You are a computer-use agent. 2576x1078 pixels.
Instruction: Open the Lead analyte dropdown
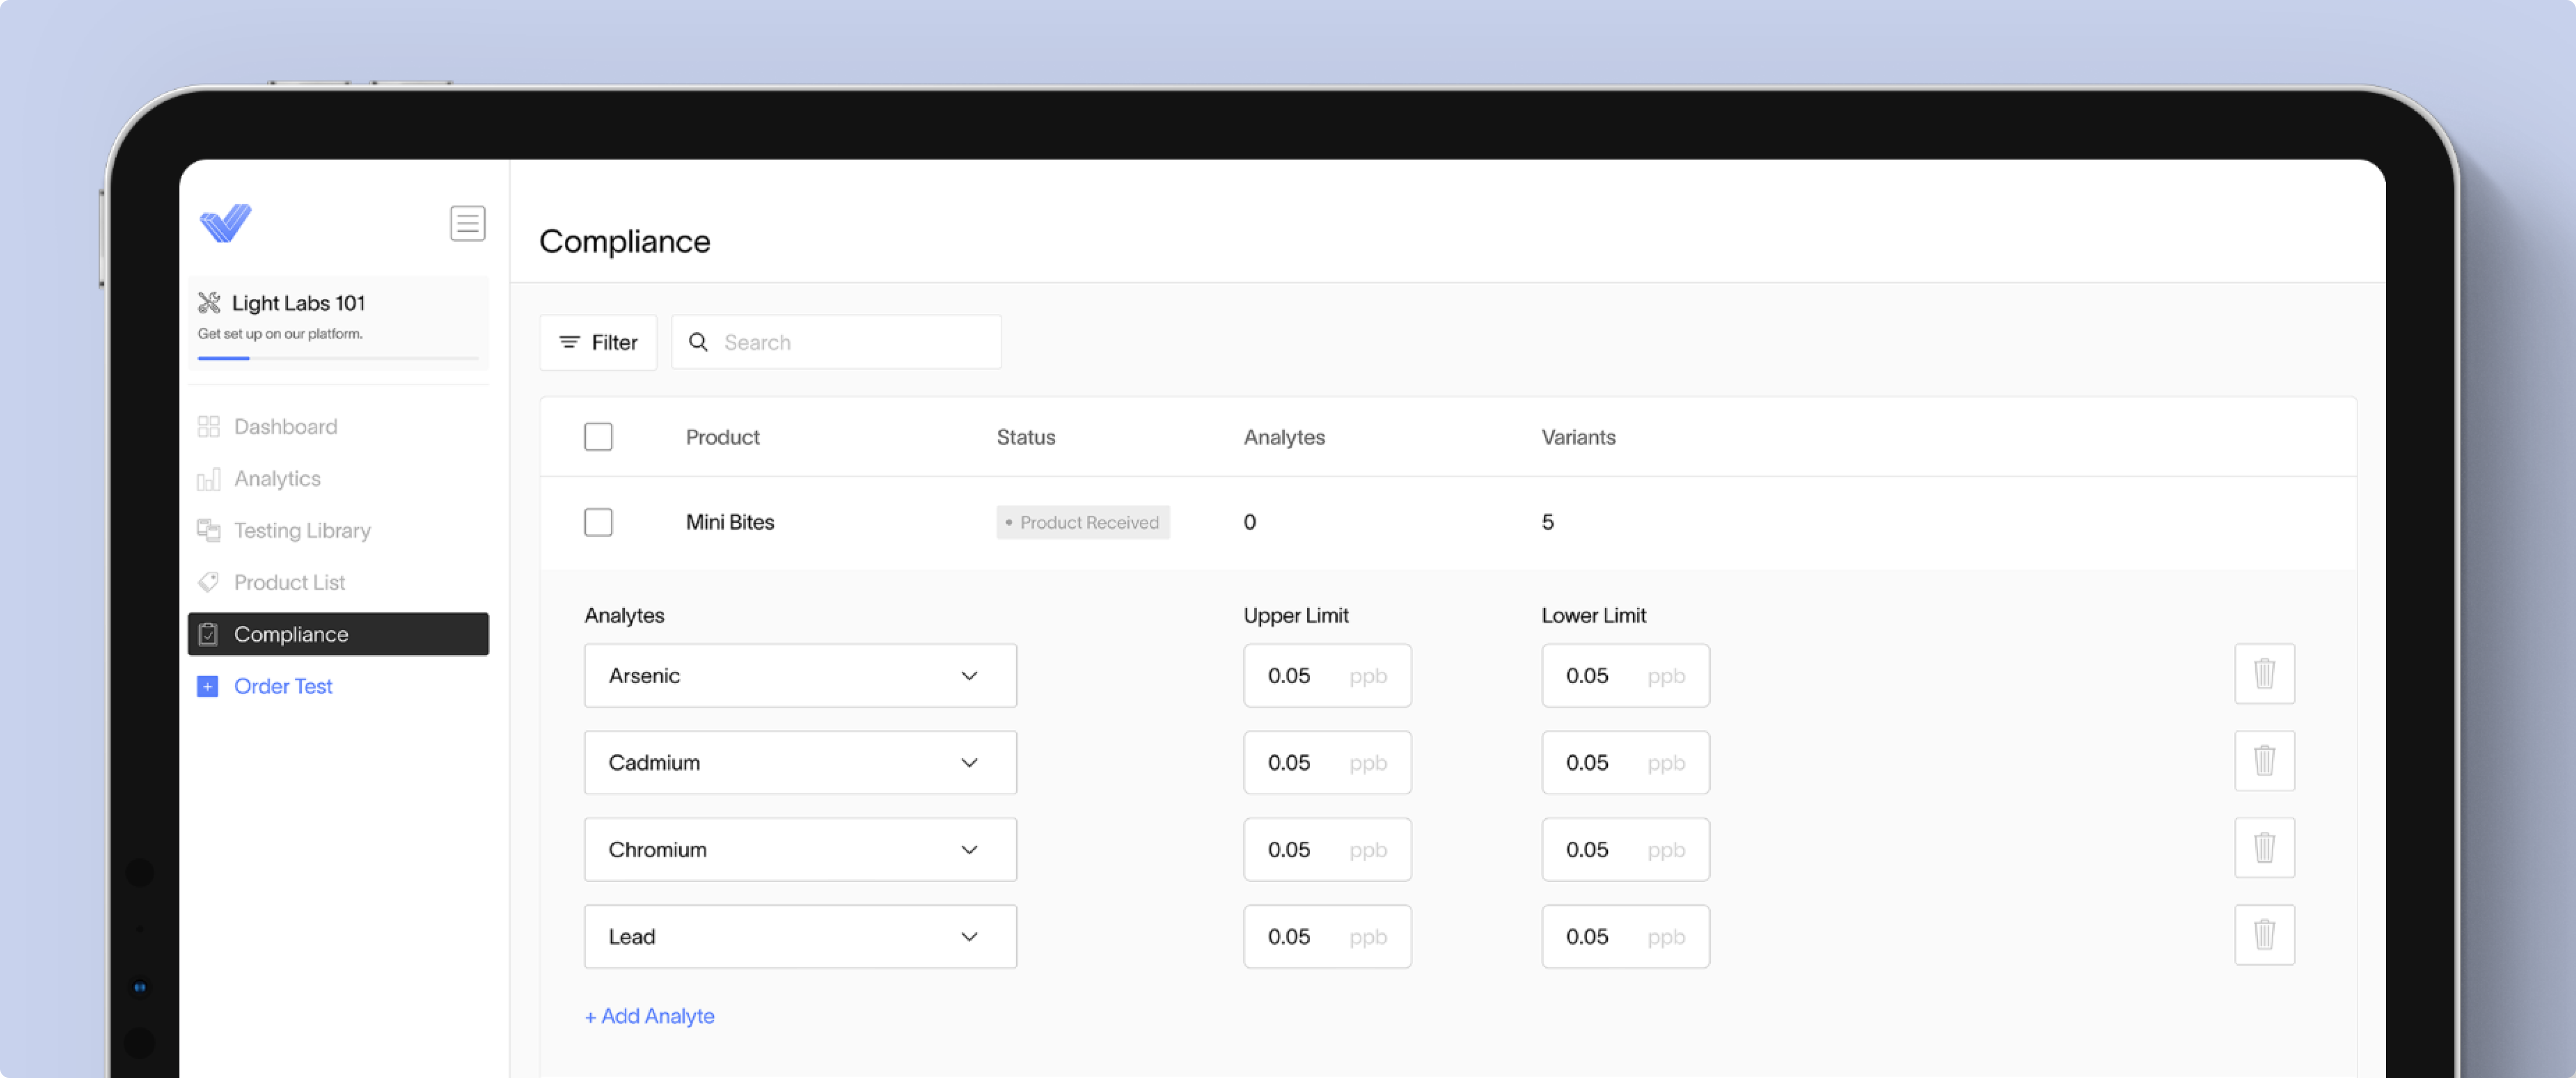pos(800,937)
